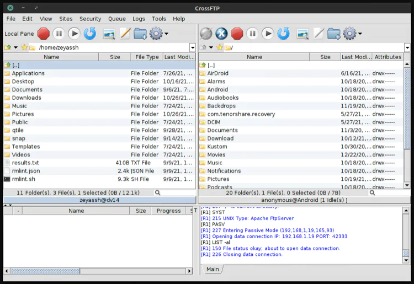Click the local pane red Stop icon
Screen dimensions: 414x284
(x=43, y=34)
